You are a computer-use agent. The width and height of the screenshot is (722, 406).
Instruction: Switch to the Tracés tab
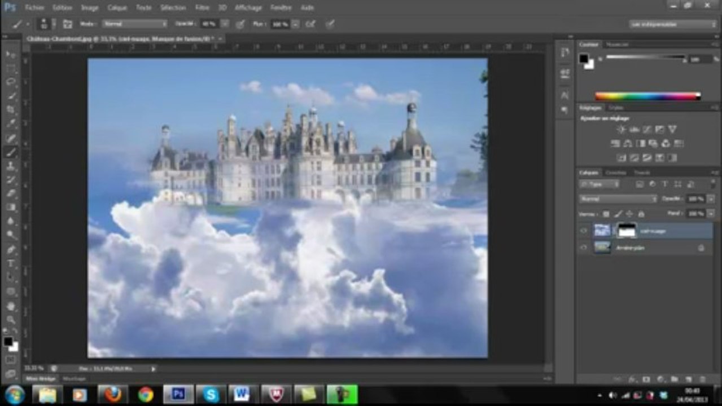[642, 173]
